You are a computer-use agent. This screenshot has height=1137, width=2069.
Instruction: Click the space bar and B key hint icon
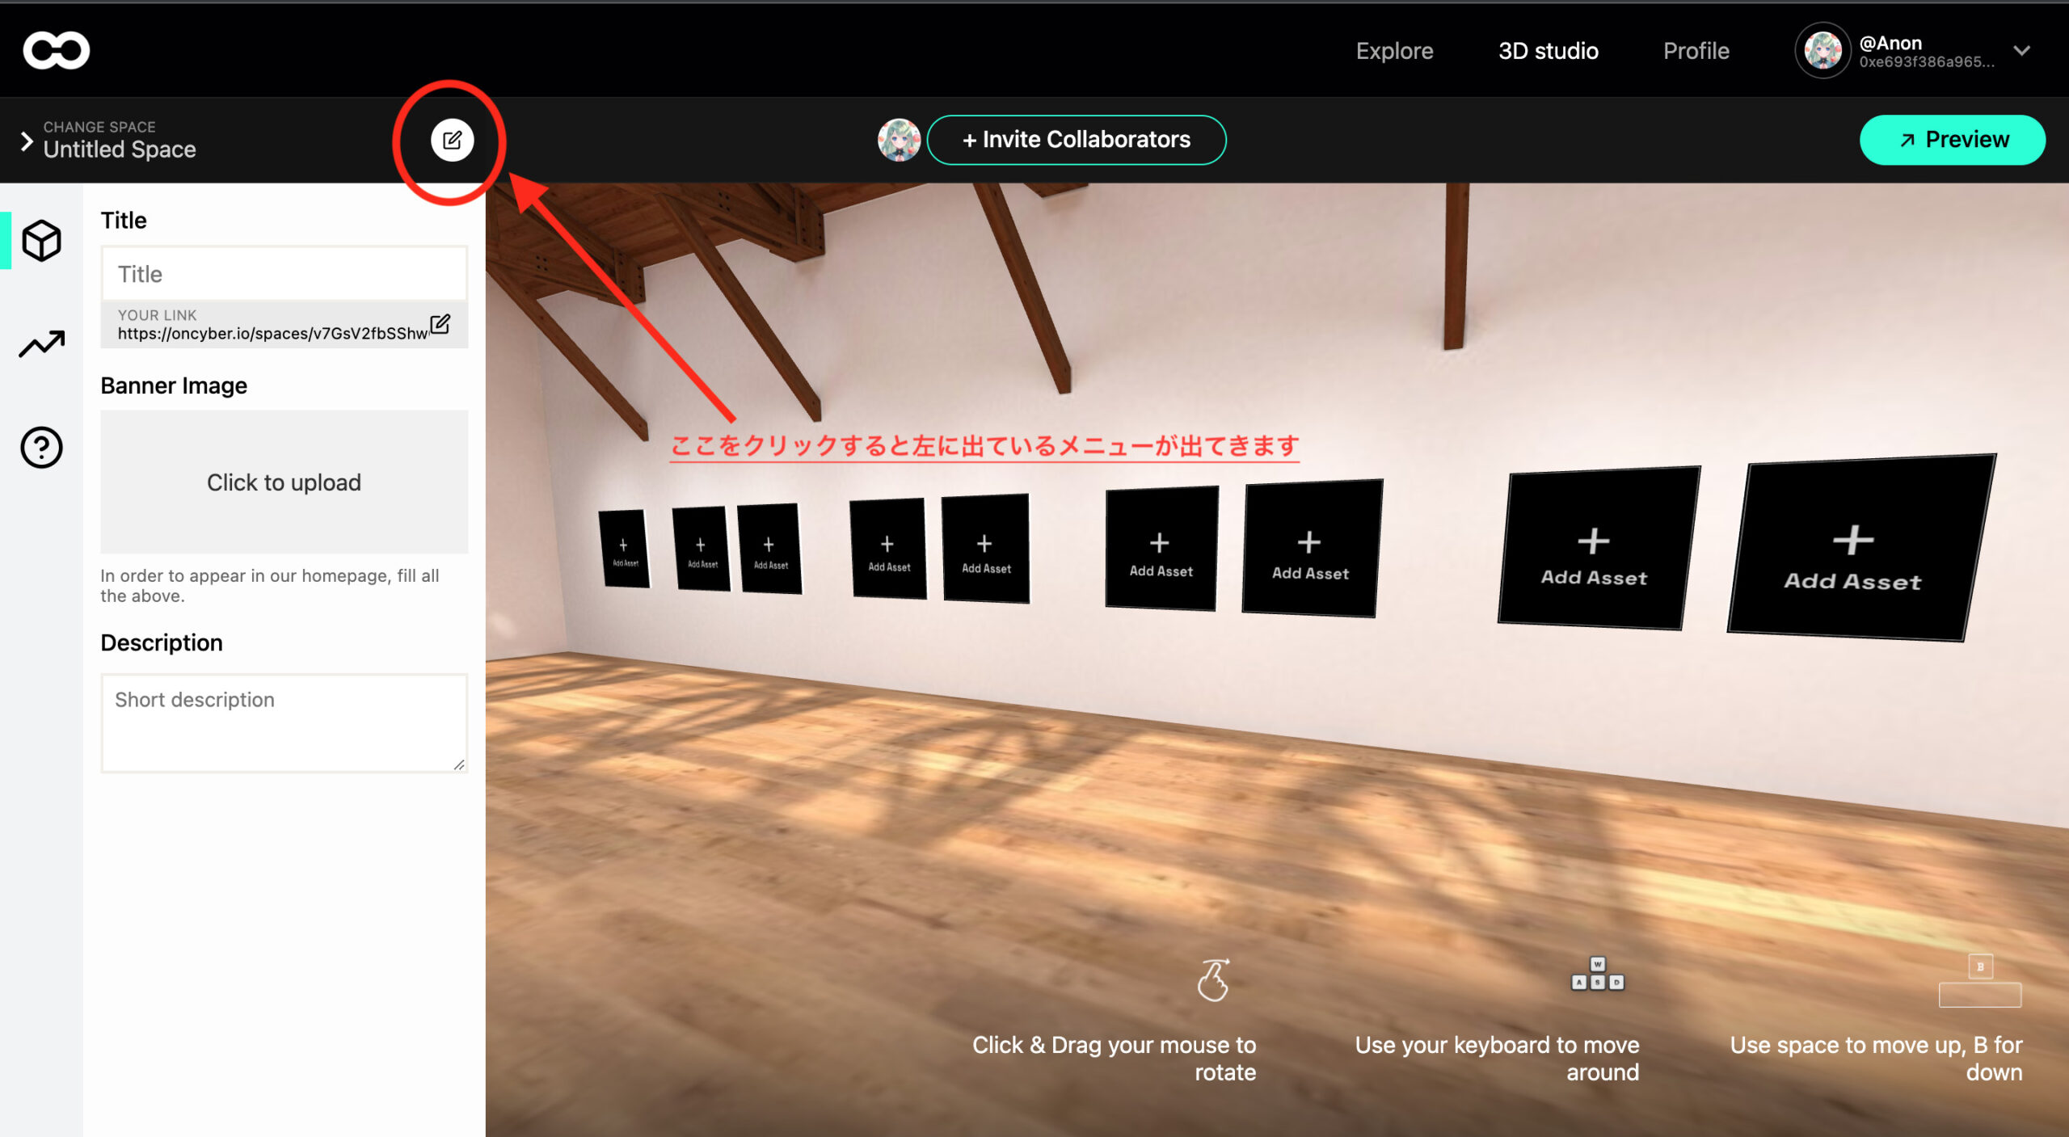[x=1979, y=981]
